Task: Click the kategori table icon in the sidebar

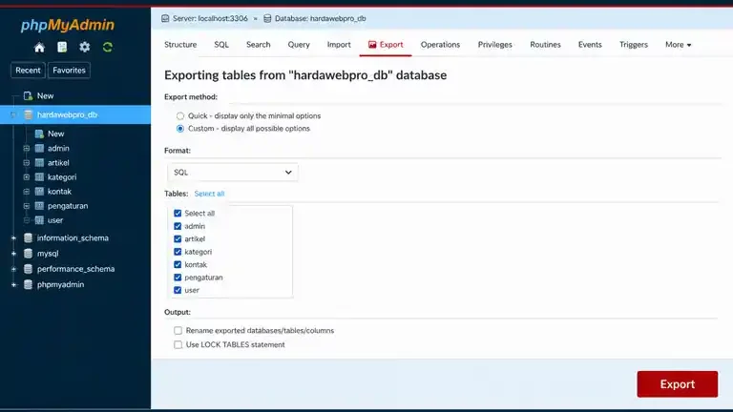Action: (39, 177)
